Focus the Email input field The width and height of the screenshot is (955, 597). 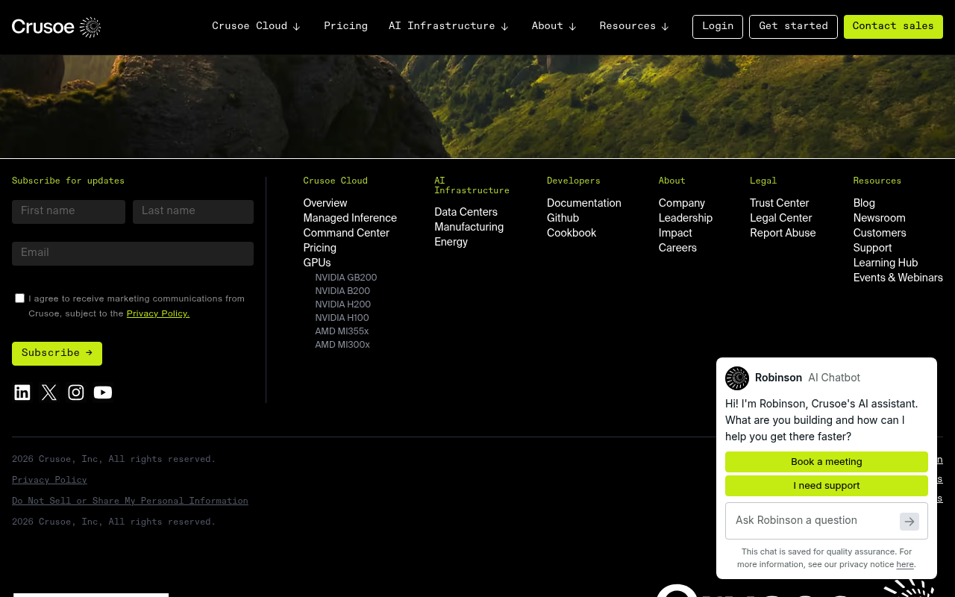click(x=133, y=254)
